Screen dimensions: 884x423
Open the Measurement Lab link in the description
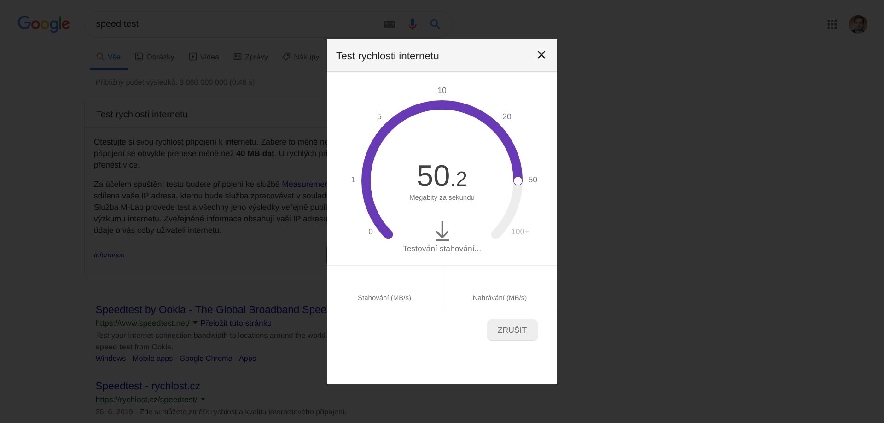tap(304, 184)
